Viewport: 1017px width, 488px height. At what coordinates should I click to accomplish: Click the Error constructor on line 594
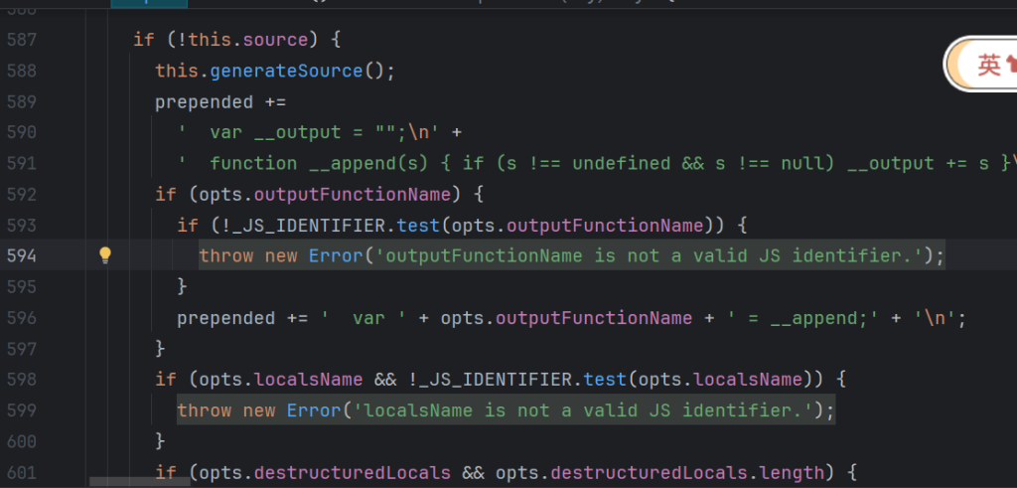336,255
